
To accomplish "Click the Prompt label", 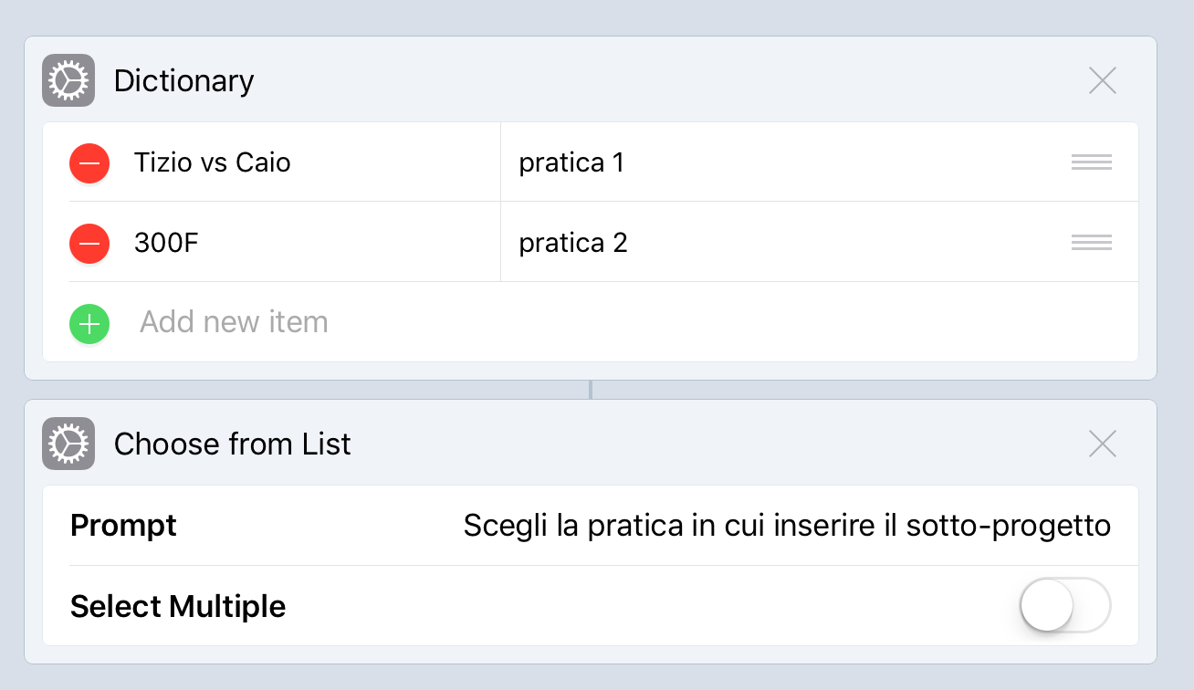I will [123, 526].
